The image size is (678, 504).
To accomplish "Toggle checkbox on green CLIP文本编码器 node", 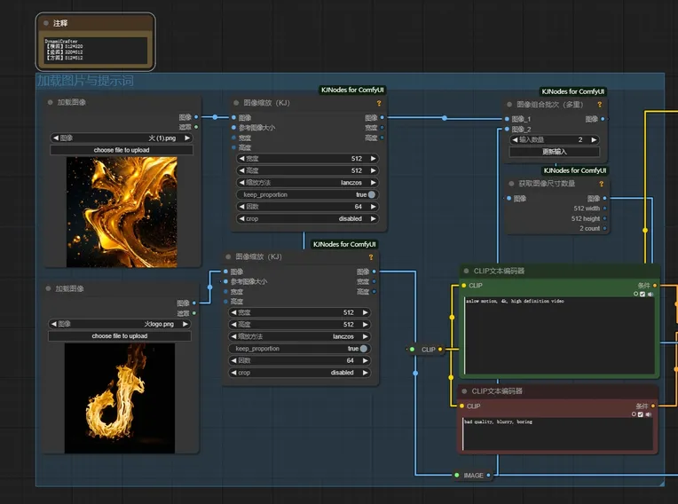I will pyautogui.click(x=643, y=294).
